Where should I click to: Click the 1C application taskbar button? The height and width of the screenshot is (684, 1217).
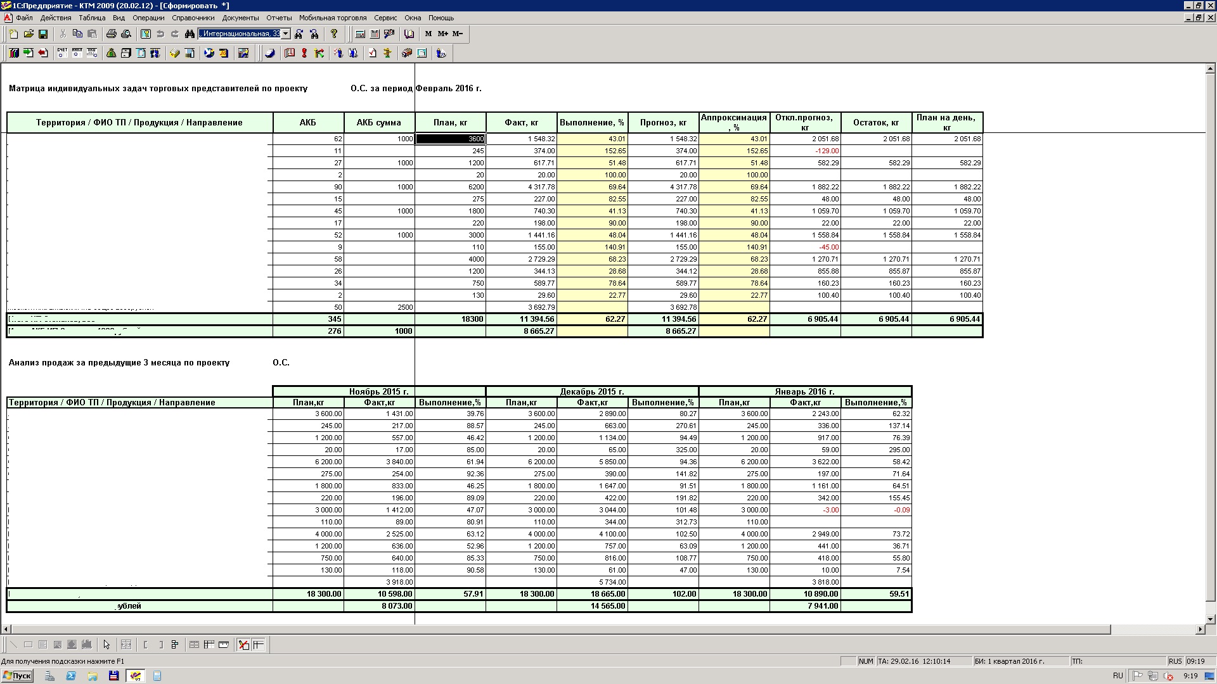[x=136, y=676]
